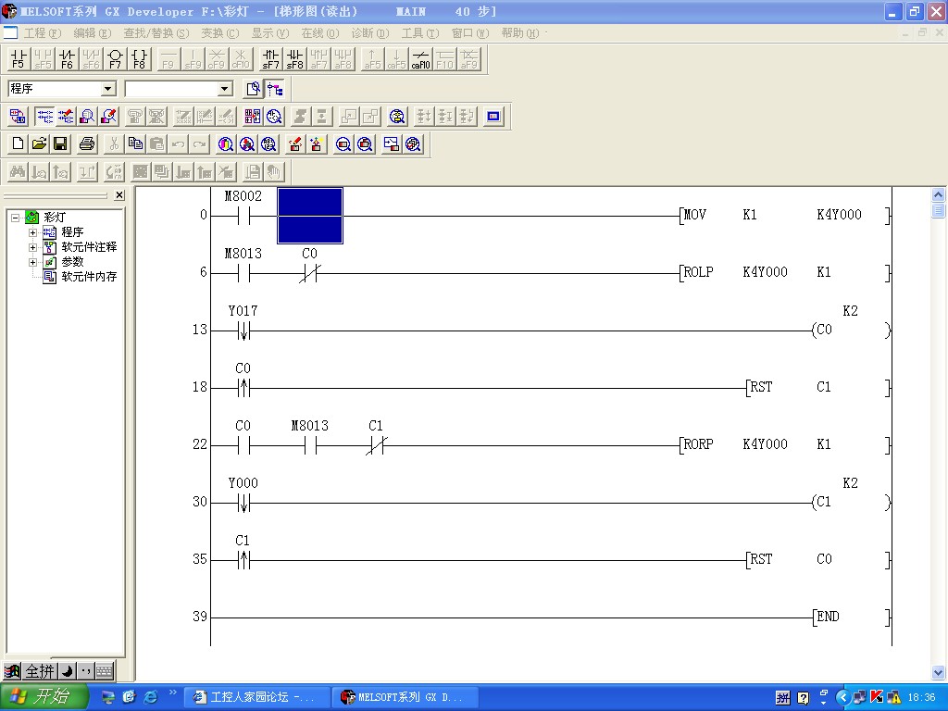Viewport: 948px width, 711px height.
Task: Collapse the 彩灯 project root node
Action: 16,218
